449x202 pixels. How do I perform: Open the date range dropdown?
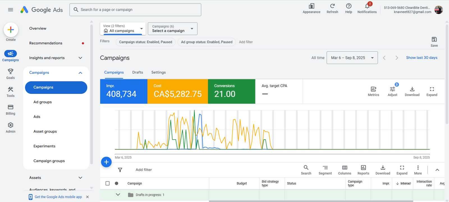pyautogui.click(x=352, y=58)
